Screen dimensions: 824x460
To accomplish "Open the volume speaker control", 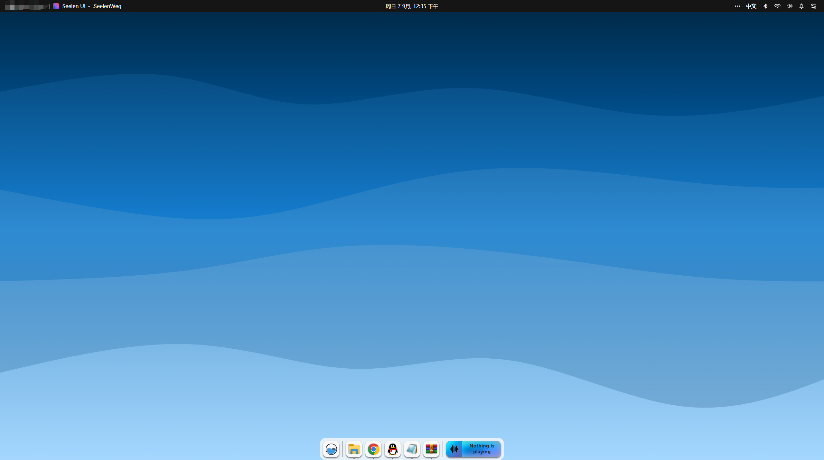I will [x=790, y=6].
